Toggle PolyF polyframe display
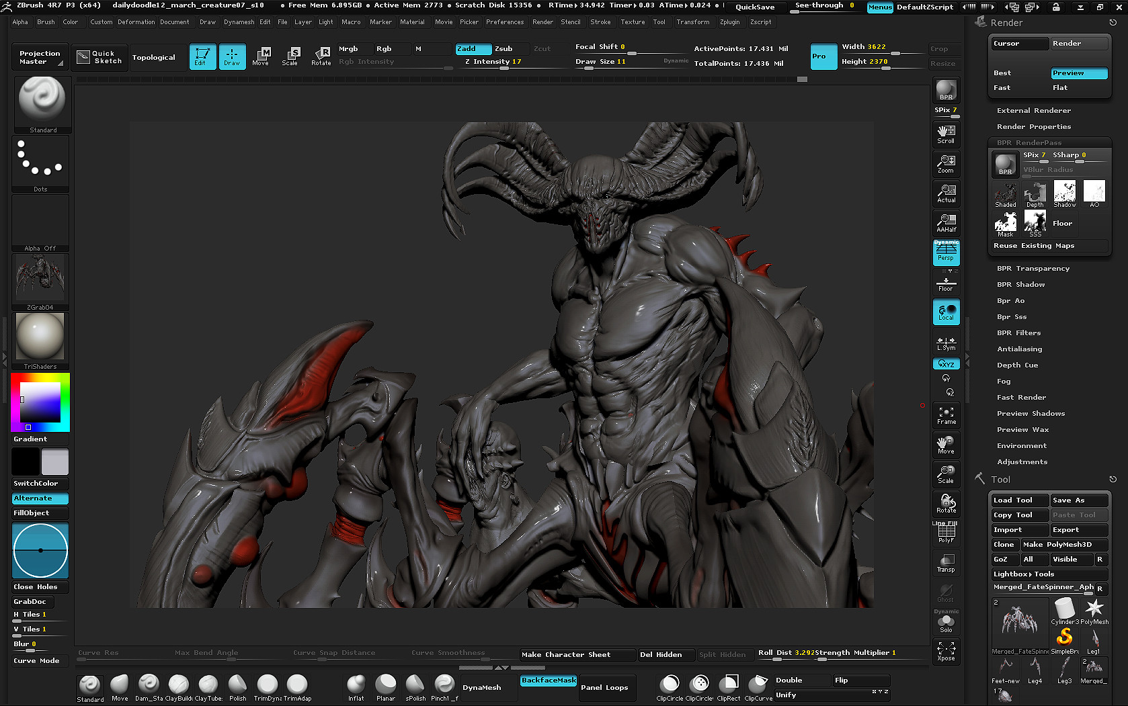 coord(946,533)
